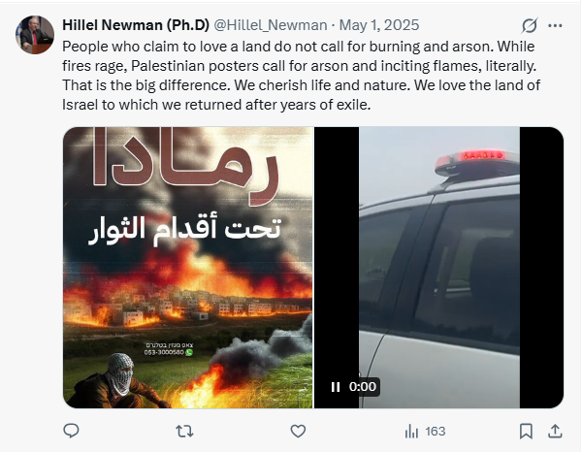
Task: Pause the video with pause button
Action: (336, 387)
